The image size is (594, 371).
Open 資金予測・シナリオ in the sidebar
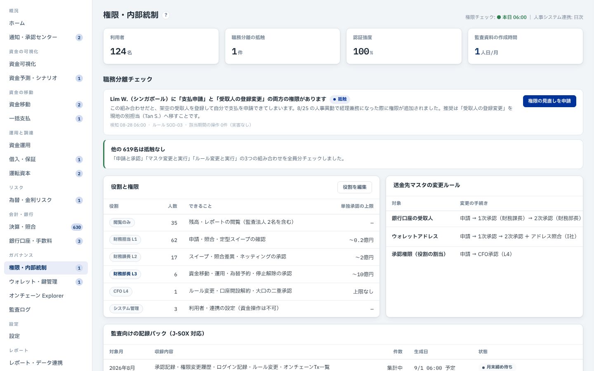(46, 78)
